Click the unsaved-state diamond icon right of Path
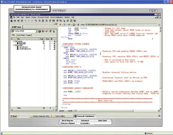The width and height of the screenshot is (173, 135). pos(159,25)
